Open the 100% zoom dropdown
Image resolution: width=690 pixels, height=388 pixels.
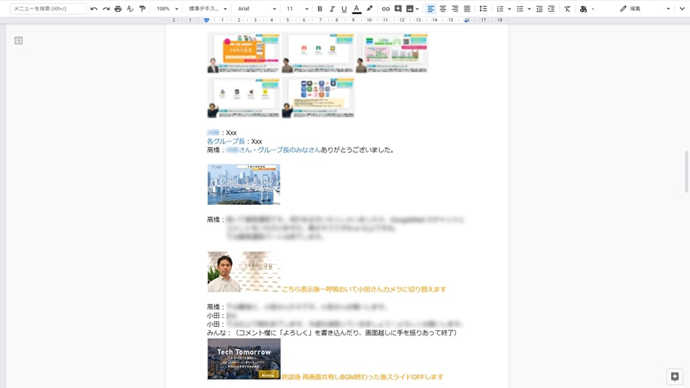pos(168,9)
